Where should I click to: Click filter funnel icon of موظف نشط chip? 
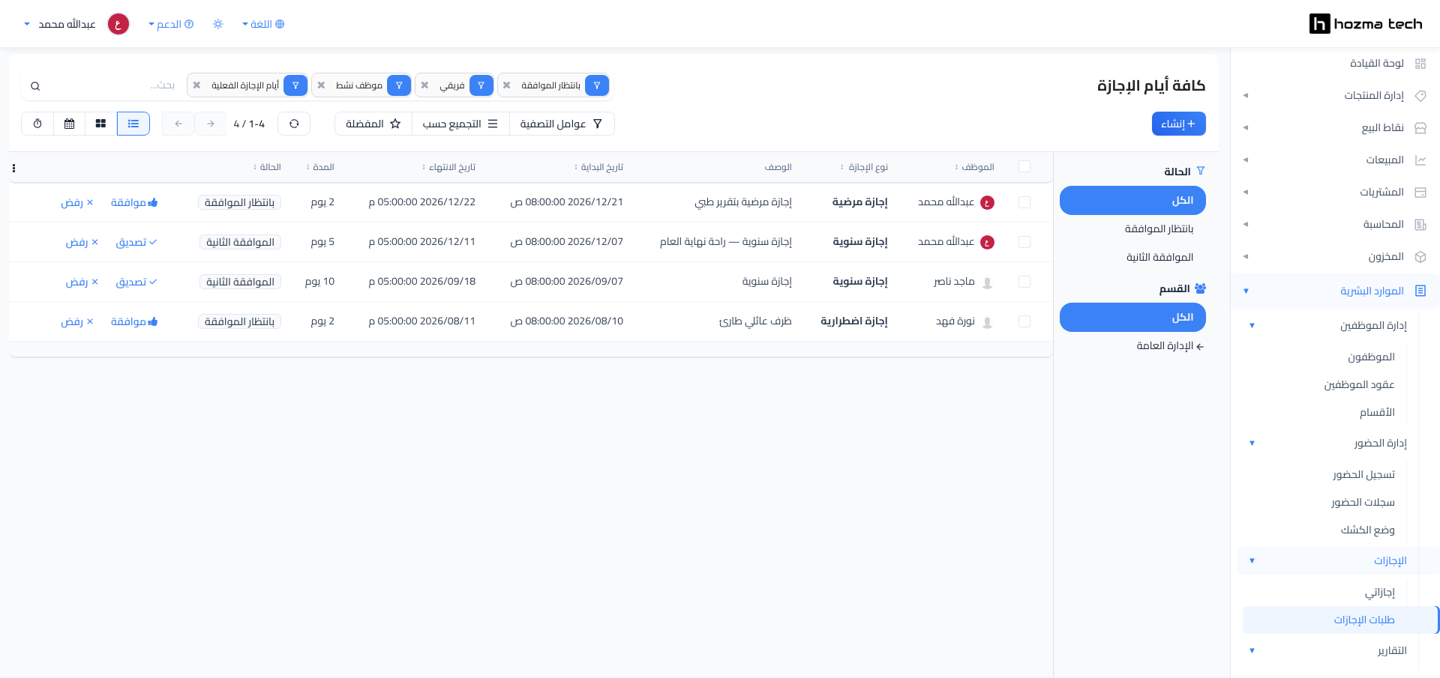399,85
